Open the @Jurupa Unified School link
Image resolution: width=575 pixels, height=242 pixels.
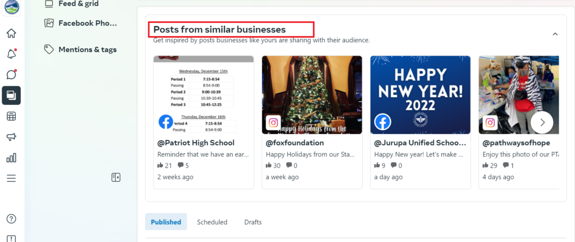[x=420, y=143]
